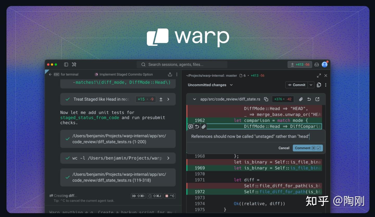
Task: Revert the highlighted DiffMode::Head line
Action: click(197, 126)
